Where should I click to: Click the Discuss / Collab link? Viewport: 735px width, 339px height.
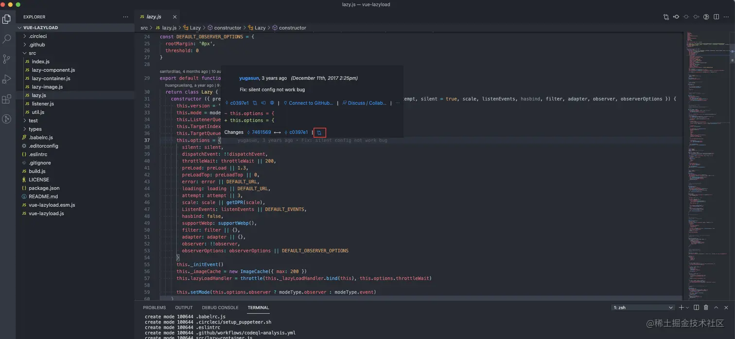[x=364, y=103]
